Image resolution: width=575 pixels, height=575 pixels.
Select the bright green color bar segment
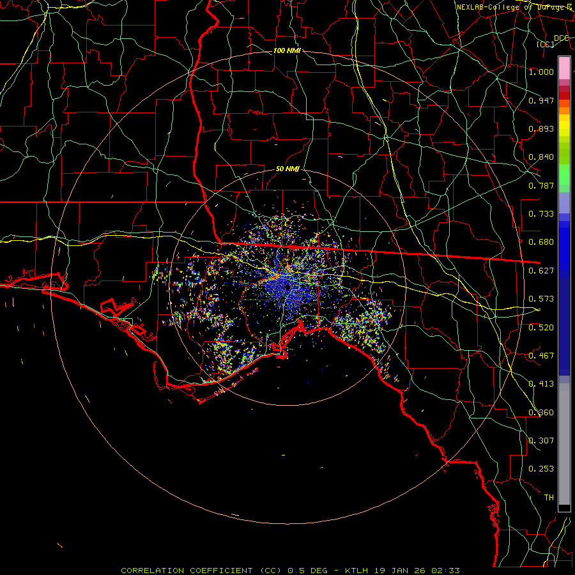564,174
